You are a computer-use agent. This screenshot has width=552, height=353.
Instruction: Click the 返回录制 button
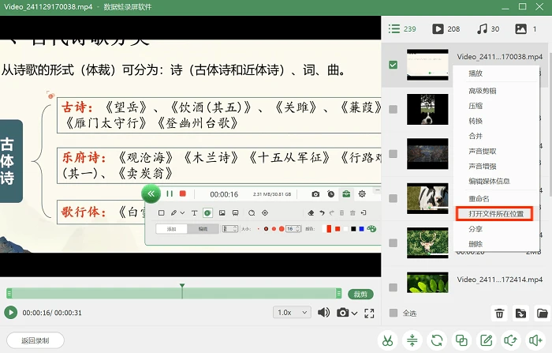pos(35,340)
